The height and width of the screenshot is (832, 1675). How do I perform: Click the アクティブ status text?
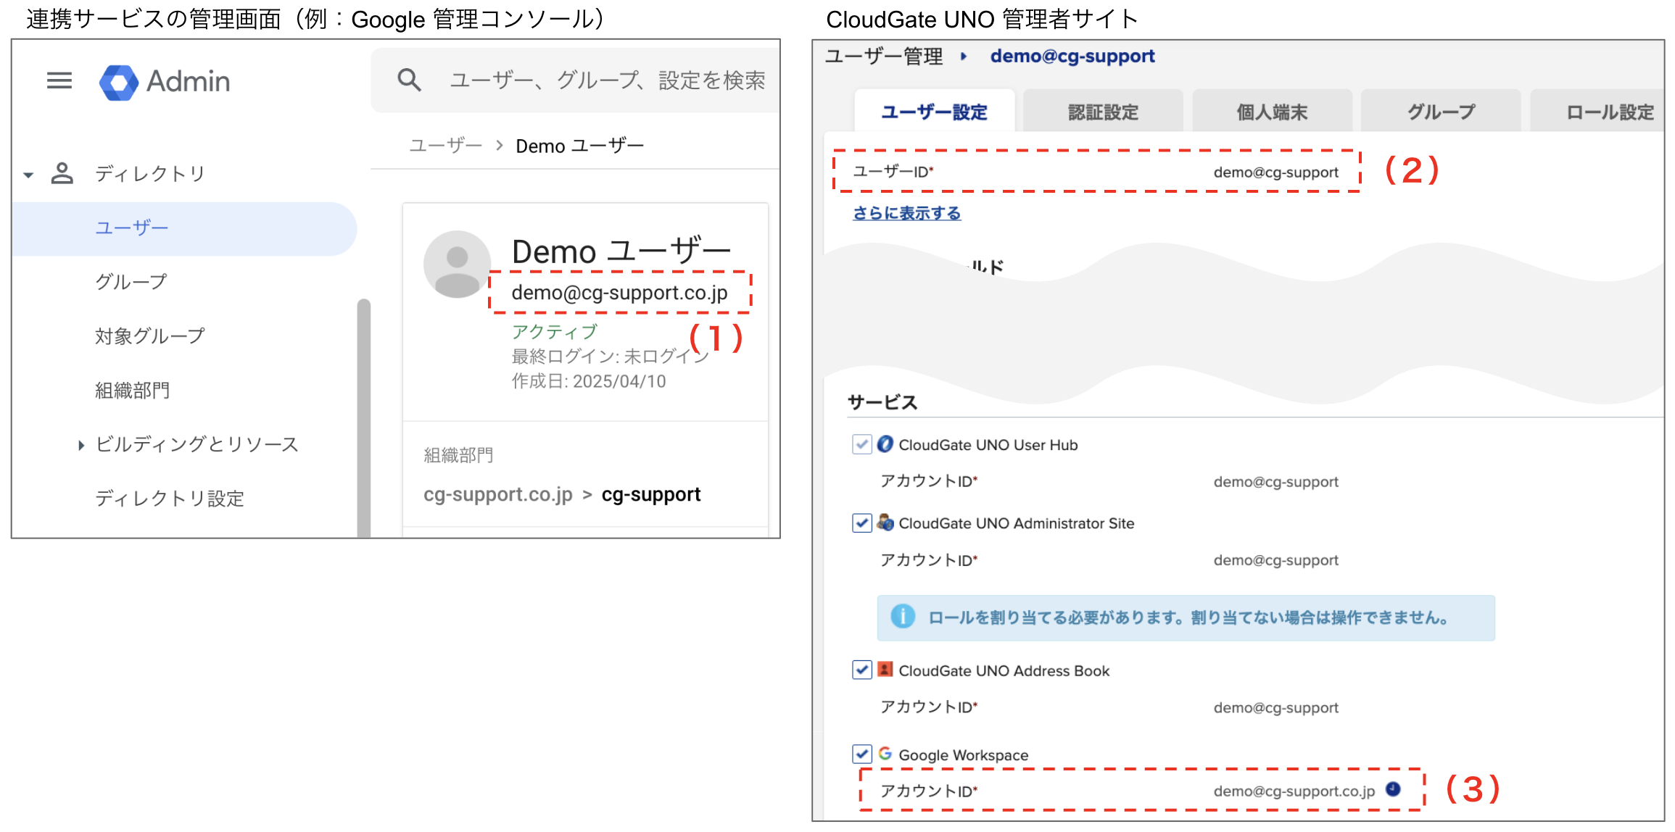555,331
